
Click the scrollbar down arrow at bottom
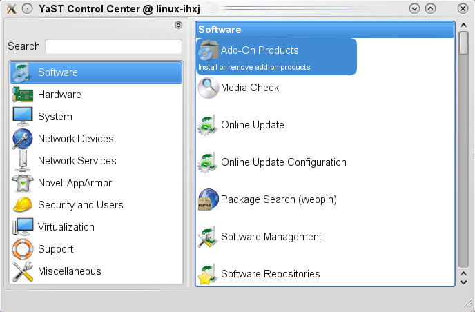[463, 282]
